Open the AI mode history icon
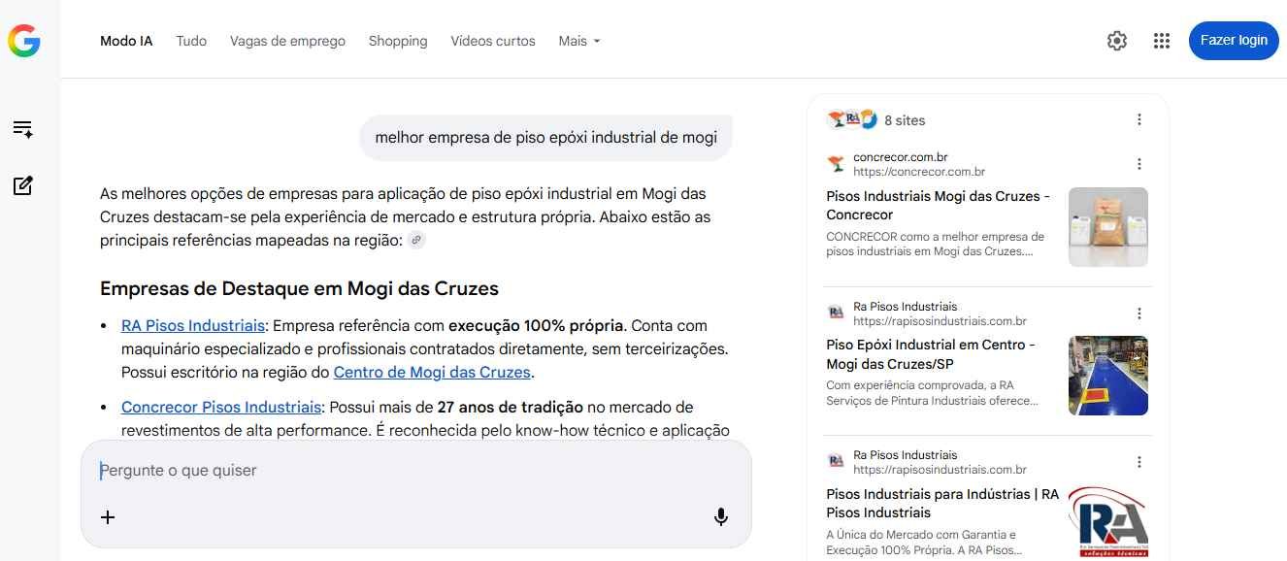Viewport: 1287px width, 561px height. 23,129
